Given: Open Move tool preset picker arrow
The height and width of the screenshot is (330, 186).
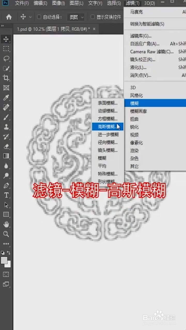Looking at the screenshot, I should [30, 17].
